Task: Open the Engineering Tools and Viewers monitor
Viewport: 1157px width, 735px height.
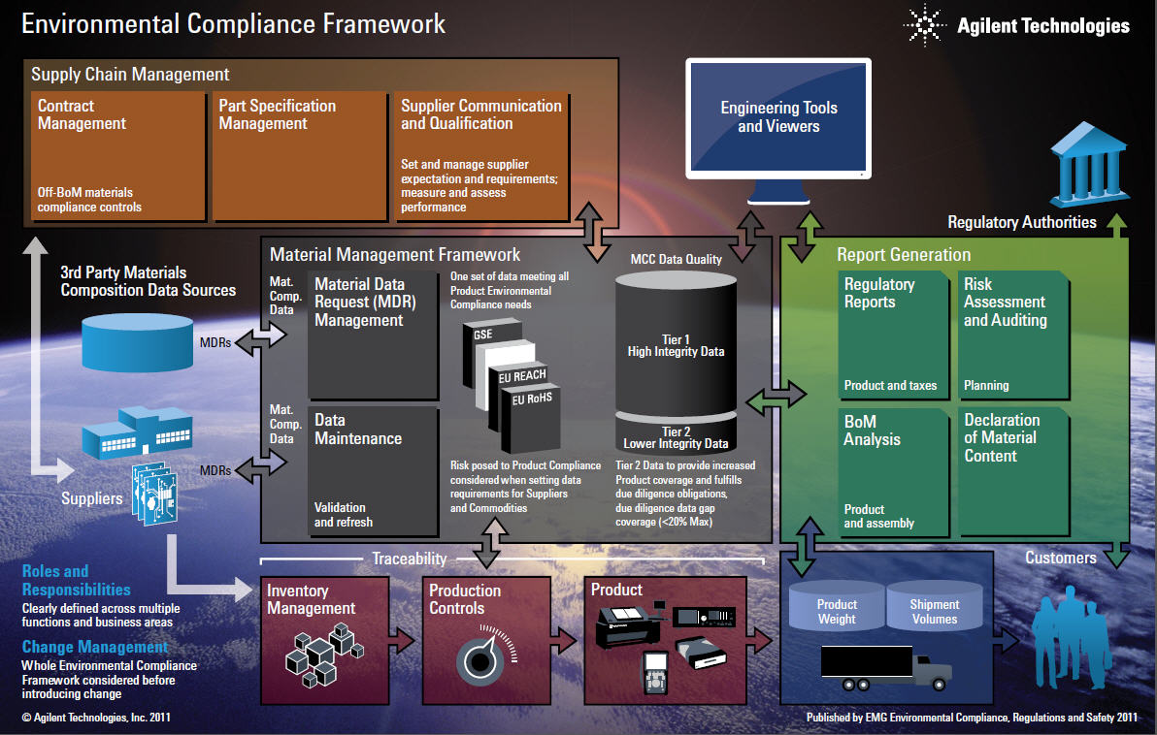Action: coord(777,118)
